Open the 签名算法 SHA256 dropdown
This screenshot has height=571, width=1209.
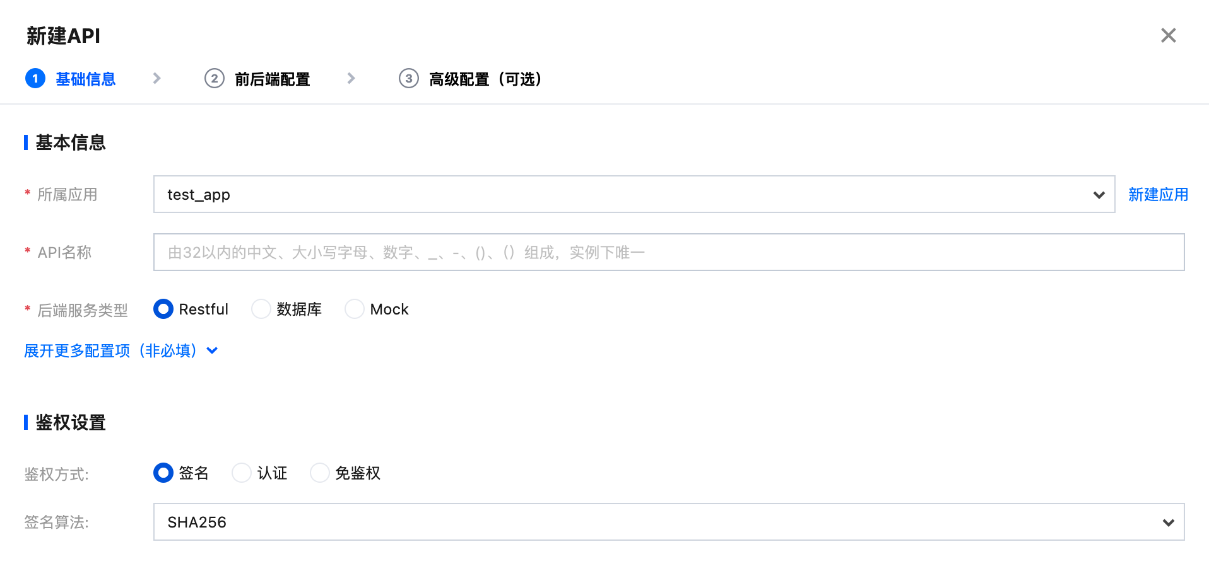pos(668,522)
